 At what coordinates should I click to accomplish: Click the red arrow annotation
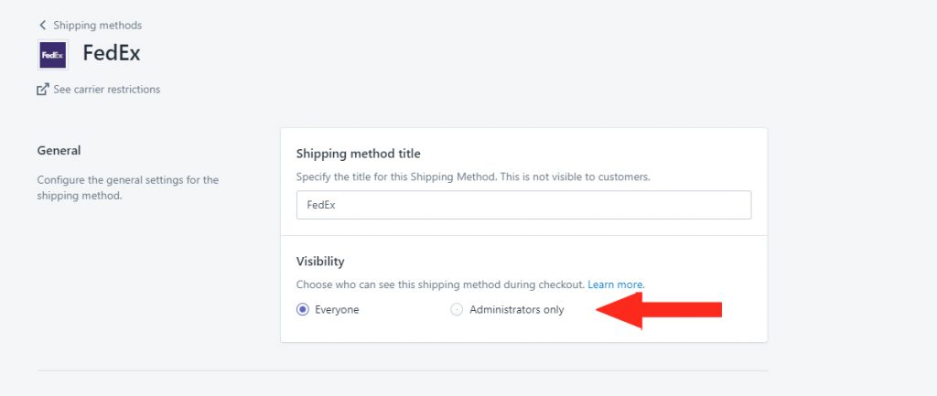pyautogui.click(x=659, y=310)
